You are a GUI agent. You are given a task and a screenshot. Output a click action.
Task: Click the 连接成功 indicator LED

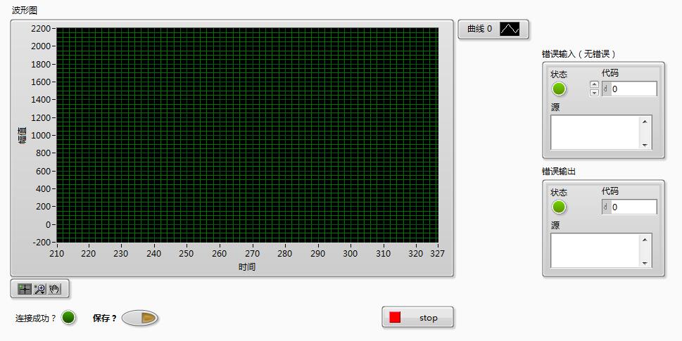coord(68,318)
